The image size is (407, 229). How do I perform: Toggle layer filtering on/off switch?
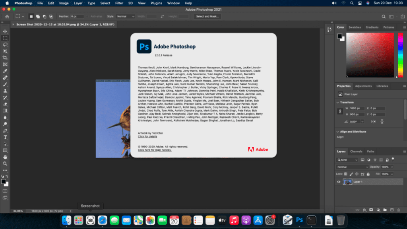coord(393,159)
